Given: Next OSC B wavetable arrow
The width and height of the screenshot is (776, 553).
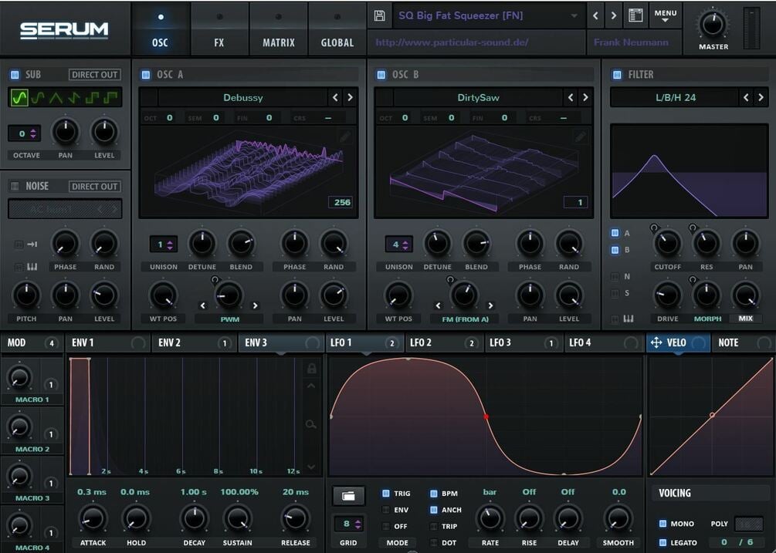Looking at the screenshot, I should click(585, 97).
